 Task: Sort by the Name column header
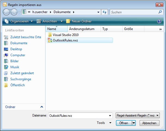(57, 29)
